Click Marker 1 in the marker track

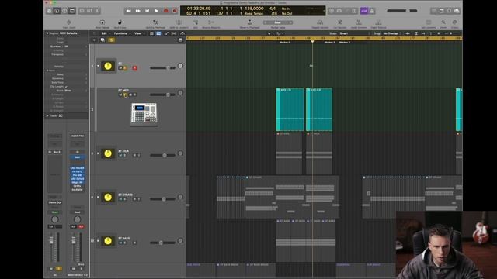[x=284, y=42]
